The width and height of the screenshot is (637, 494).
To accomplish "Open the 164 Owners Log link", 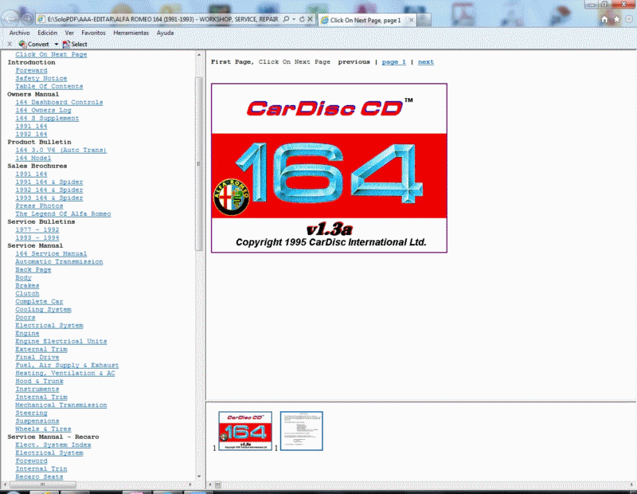I will (x=43, y=110).
